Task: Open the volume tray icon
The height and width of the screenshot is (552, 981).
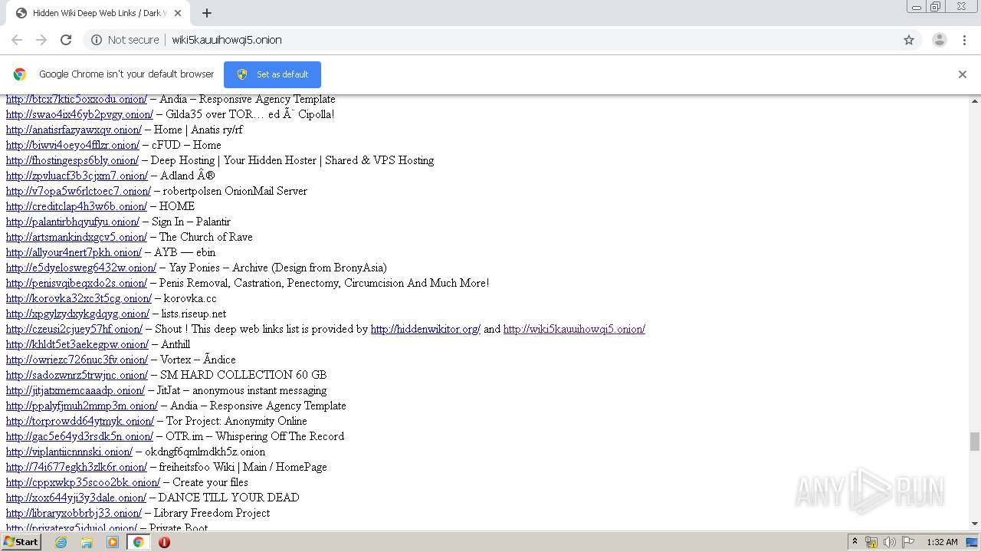Action: pos(889,542)
